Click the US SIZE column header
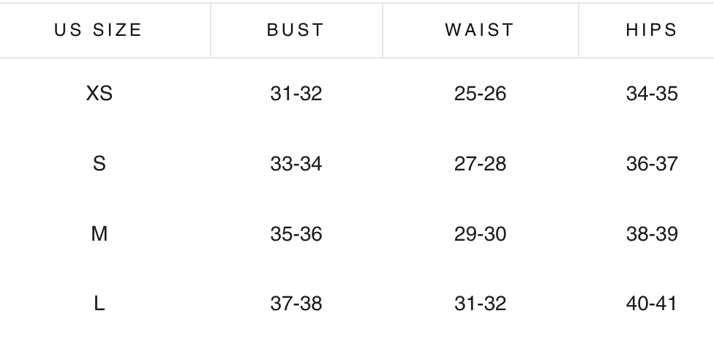The height and width of the screenshot is (338, 714). point(98,30)
